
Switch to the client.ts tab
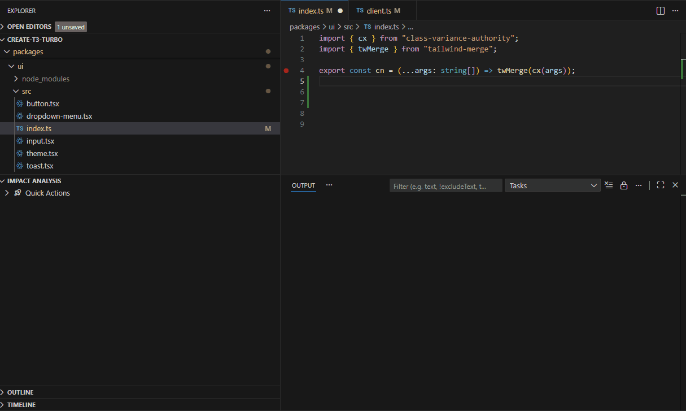click(x=378, y=11)
